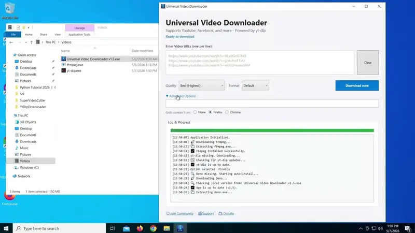
Task: Go up one folder with the up arrow
Action: click(x=31, y=42)
